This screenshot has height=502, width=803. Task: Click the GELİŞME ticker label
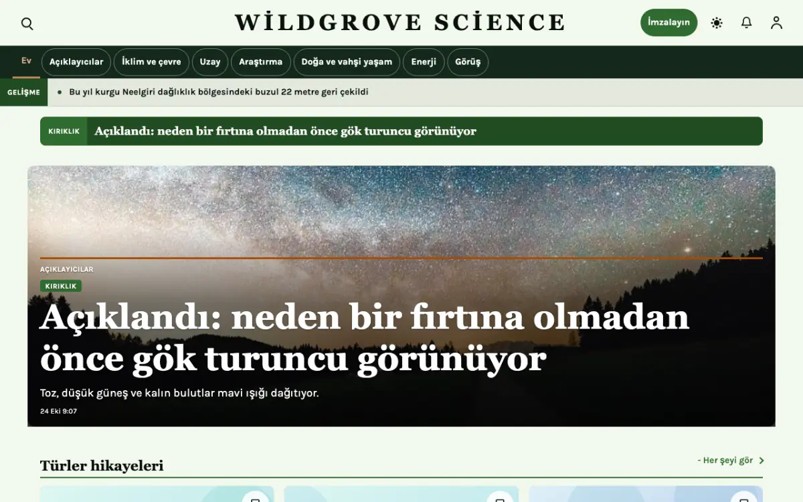[23, 92]
